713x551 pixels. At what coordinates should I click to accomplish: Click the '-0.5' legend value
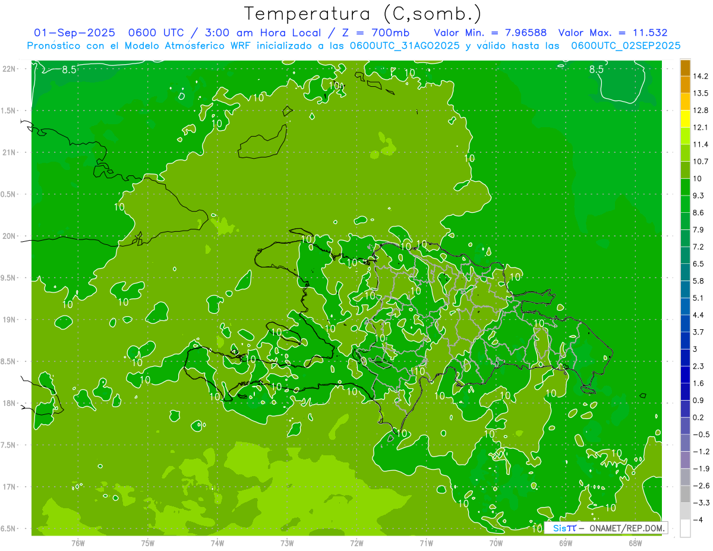tap(701, 434)
